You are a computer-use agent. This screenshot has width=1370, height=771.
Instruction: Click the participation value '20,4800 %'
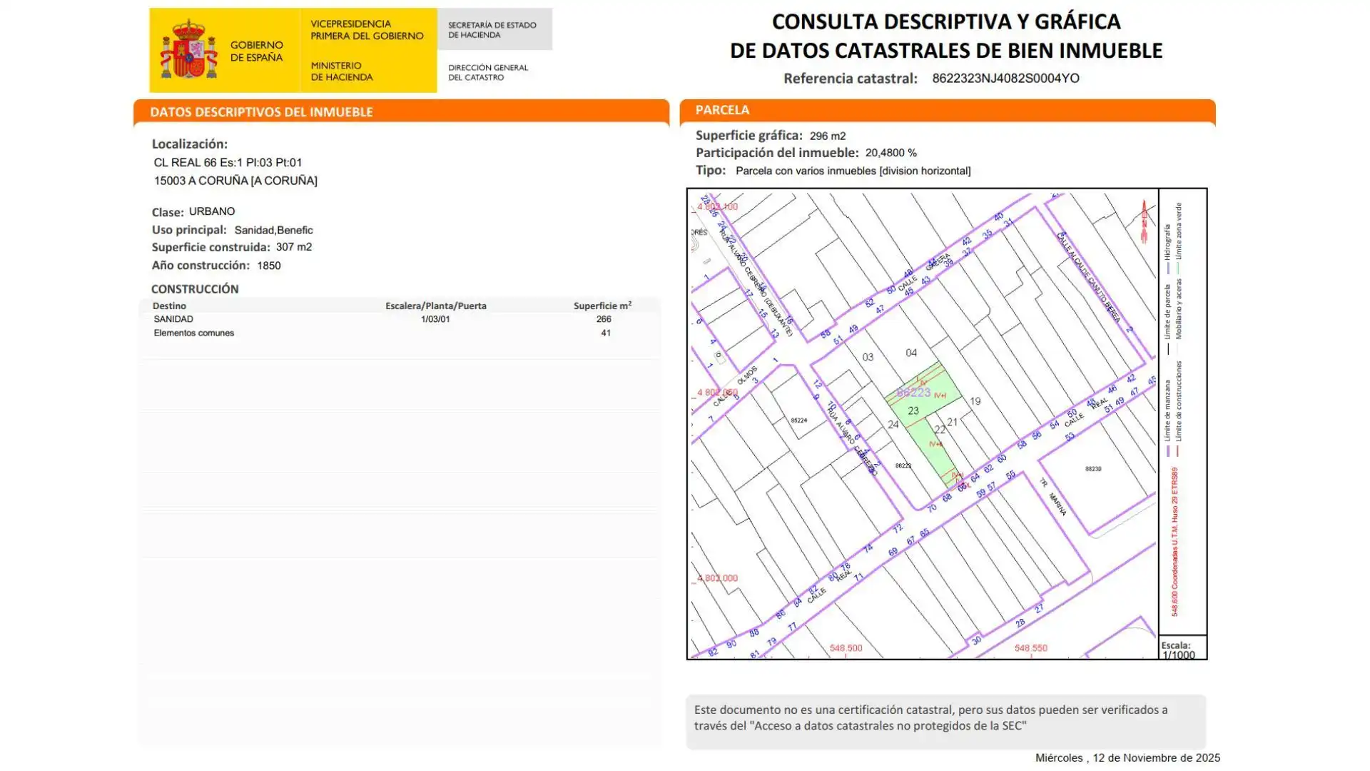point(891,153)
